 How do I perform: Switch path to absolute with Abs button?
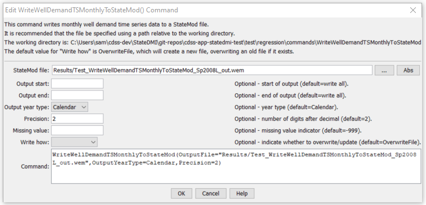tap(408, 70)
